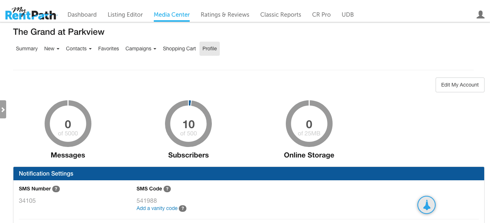
Task: Click the SMS number value 34105
Action: tap(27, 201)
